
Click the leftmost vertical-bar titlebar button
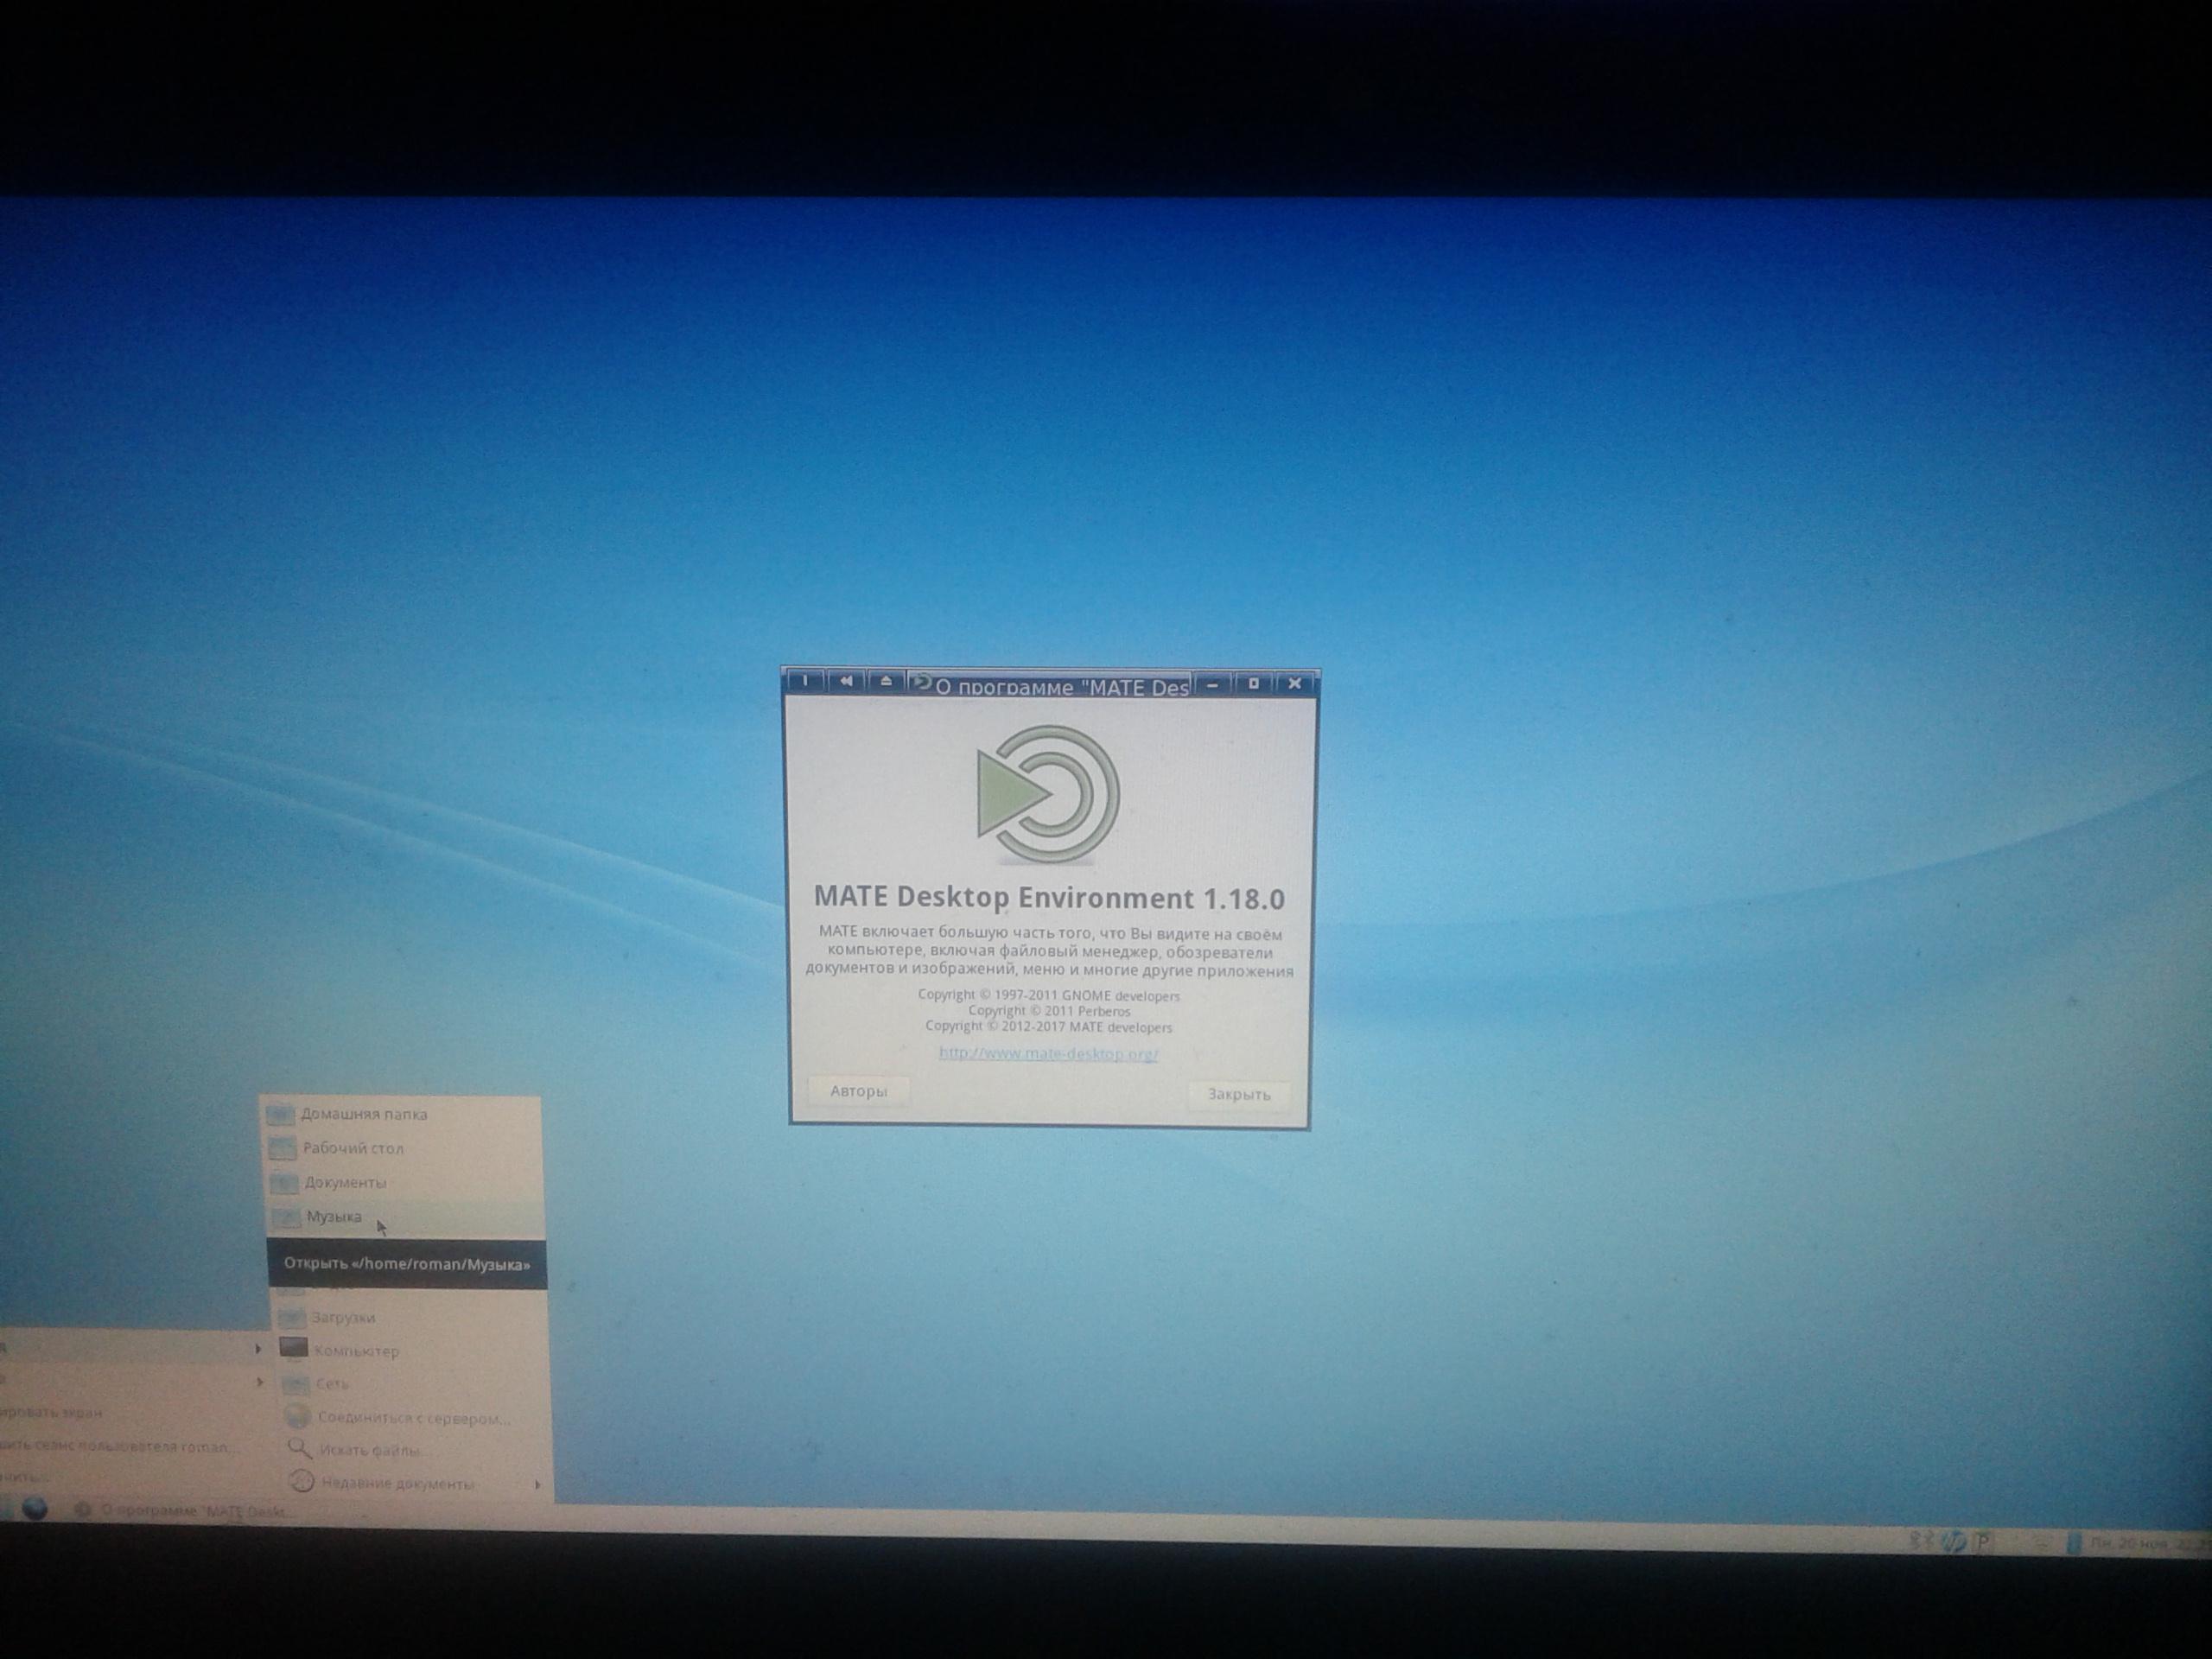click(805, 682)
